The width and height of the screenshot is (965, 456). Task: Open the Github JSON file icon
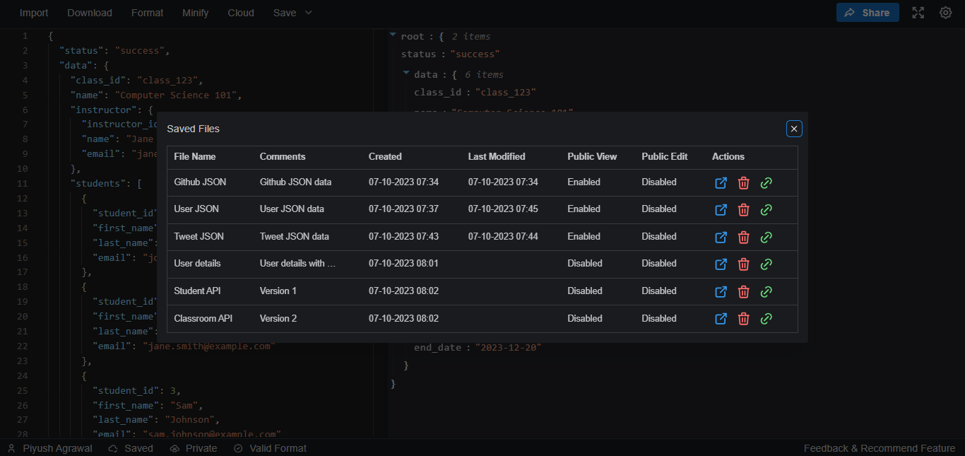pyautogui.click(x=721, y=182)
